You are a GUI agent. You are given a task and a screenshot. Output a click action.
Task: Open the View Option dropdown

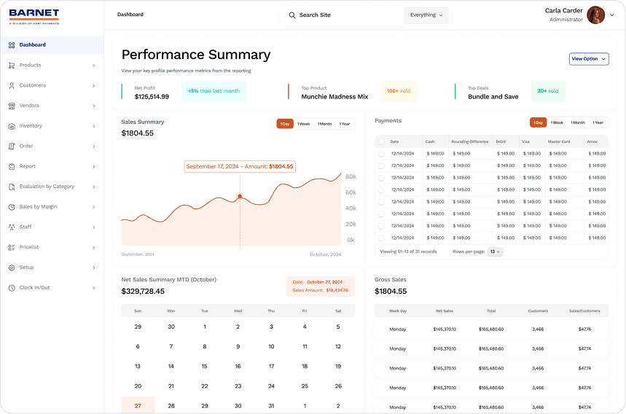(x=589, y=59)
